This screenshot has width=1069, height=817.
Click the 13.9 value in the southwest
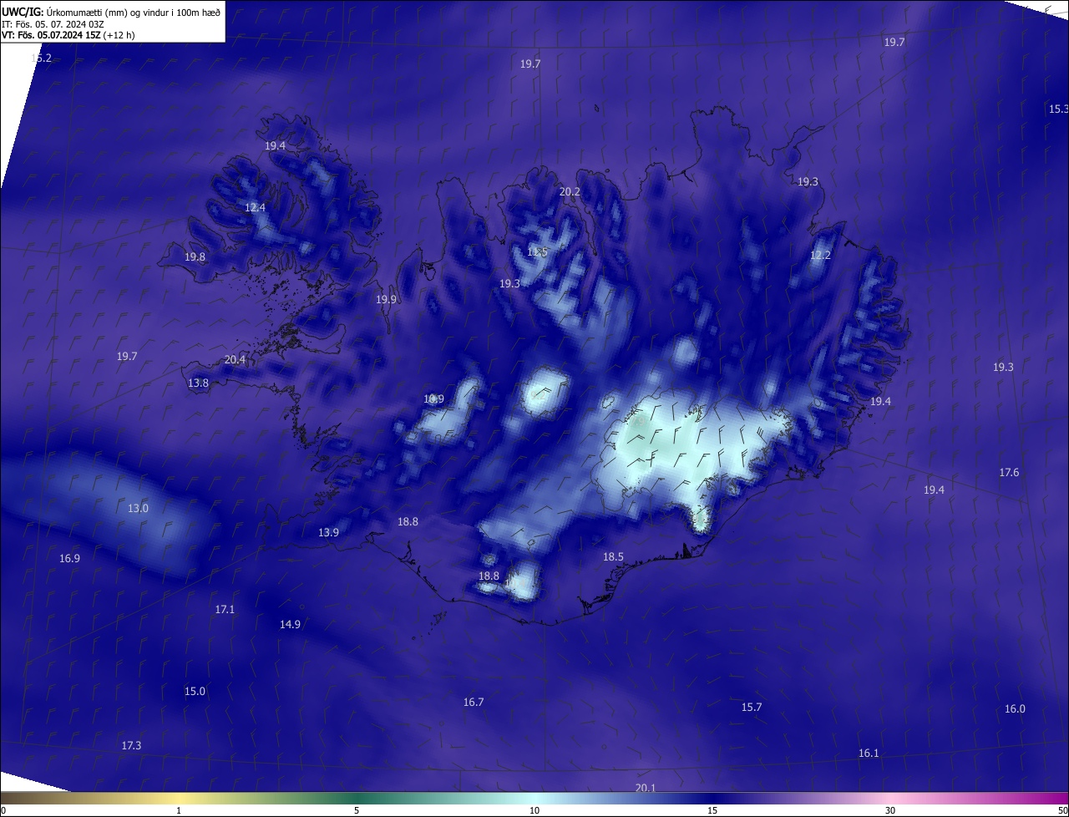tap(328, 533)
